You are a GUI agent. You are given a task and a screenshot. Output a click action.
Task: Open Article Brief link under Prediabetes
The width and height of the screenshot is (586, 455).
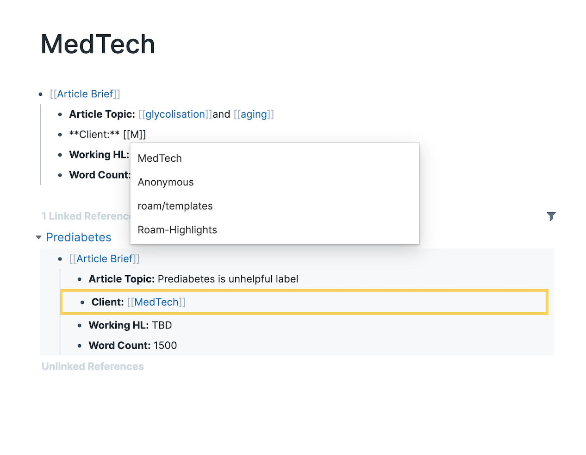tap(105, 259)
